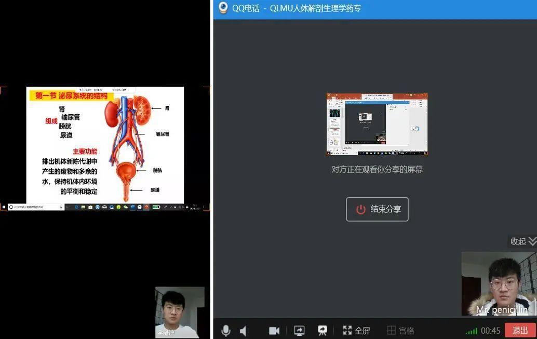The width and height of the screenshot is (537, 339).
Task: Check the green signal strength indicator
Action: [471, 331]
